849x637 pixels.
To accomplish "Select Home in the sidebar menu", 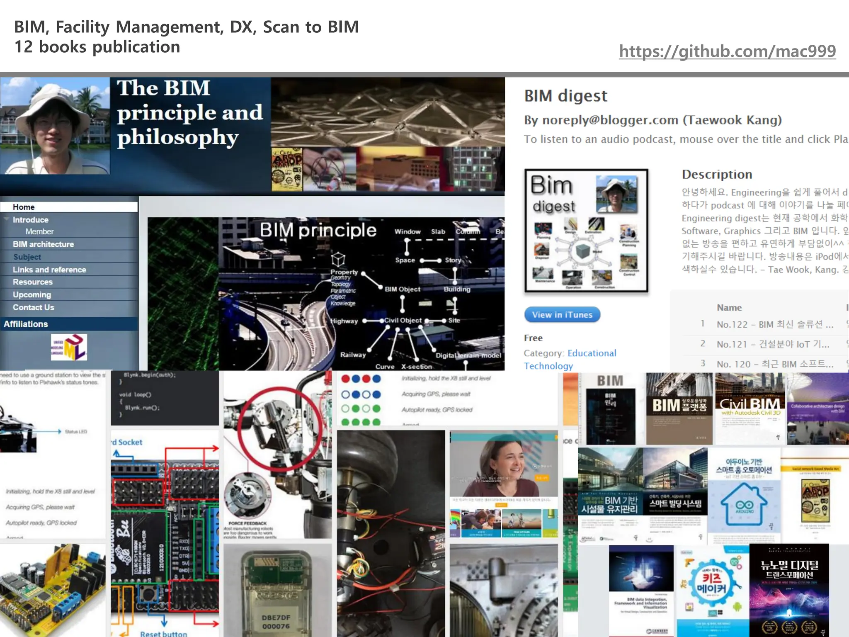I will 69,207.
